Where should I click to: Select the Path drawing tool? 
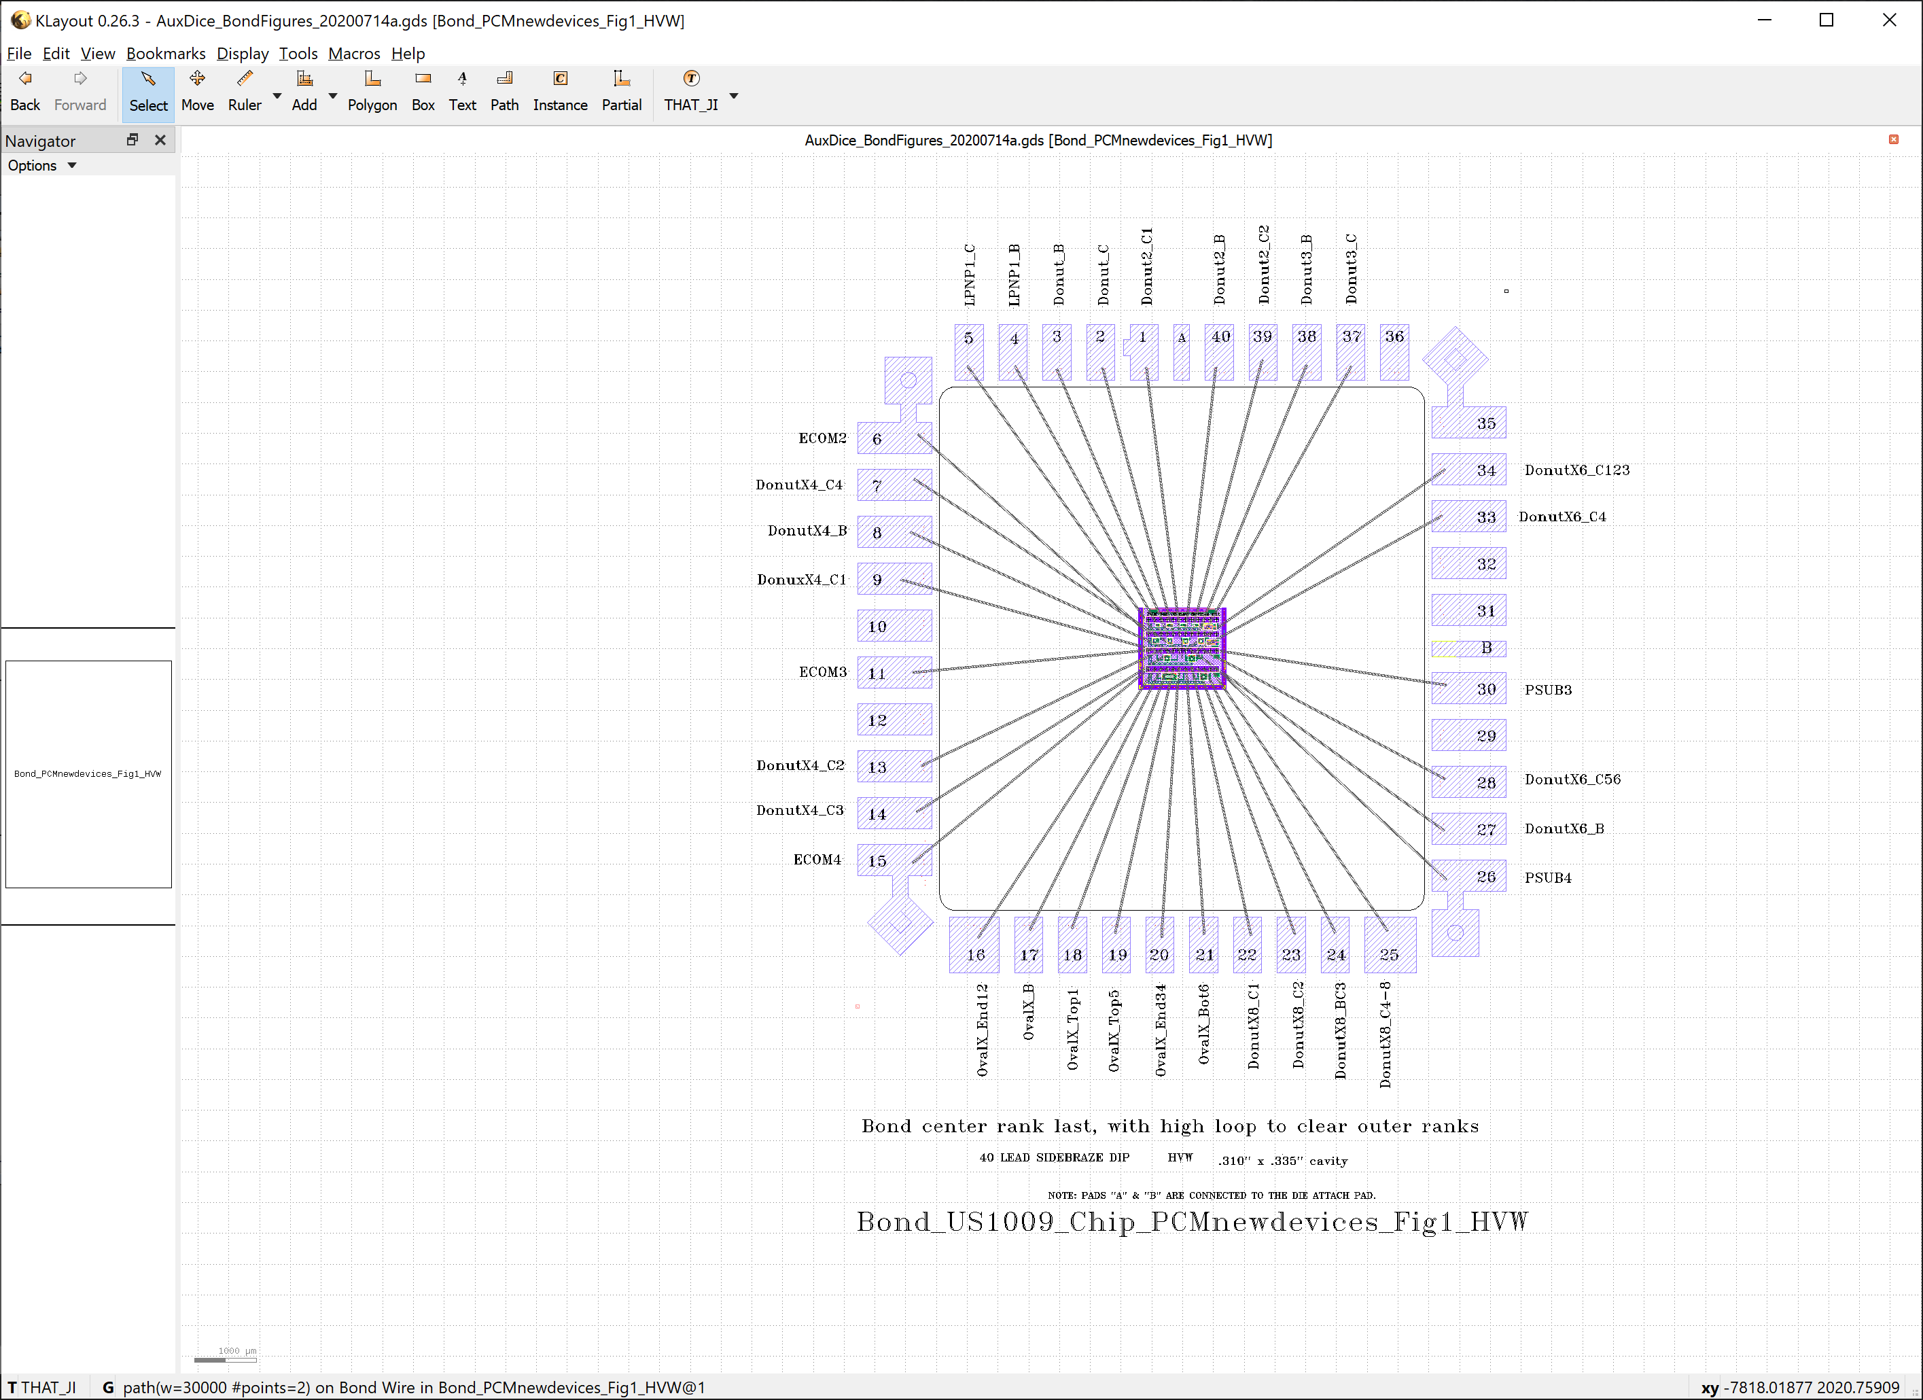click(504, 91)
